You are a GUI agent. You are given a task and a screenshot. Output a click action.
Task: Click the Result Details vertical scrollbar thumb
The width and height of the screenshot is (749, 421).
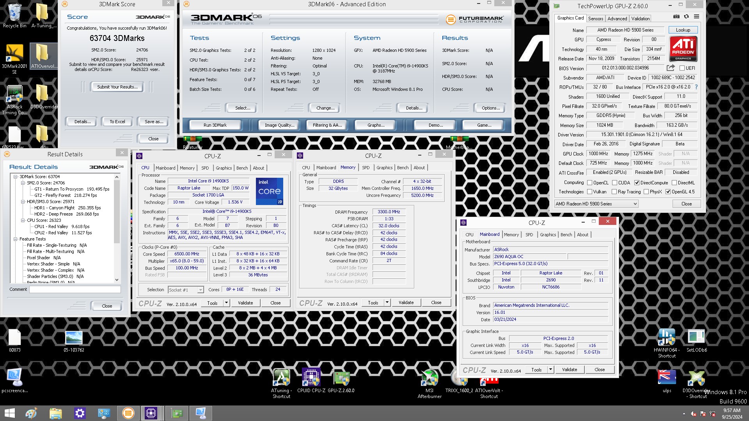(x=116, y=211)
